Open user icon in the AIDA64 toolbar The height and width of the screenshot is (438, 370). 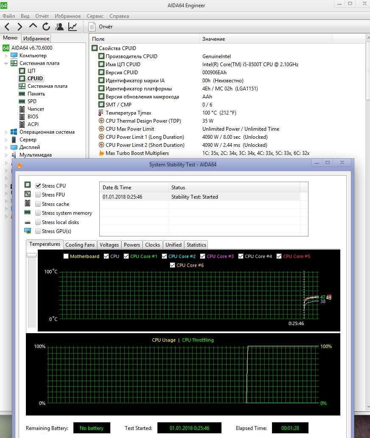pos(59,27)
